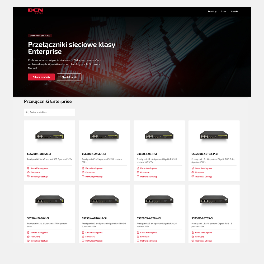Click Instrukcja Obsługi icon for S4600-52X-P-SI
This screenshot has width=264, height=264.
tap(138, 176)
